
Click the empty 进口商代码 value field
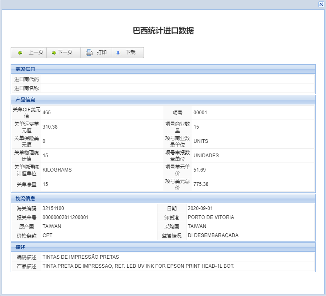pos(178,79)
